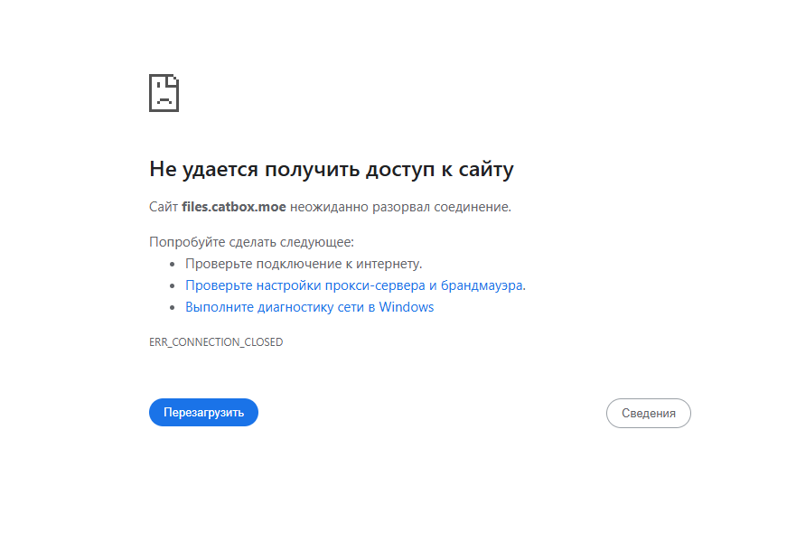Open link about proxy and firewall settings

coord(355,285)
